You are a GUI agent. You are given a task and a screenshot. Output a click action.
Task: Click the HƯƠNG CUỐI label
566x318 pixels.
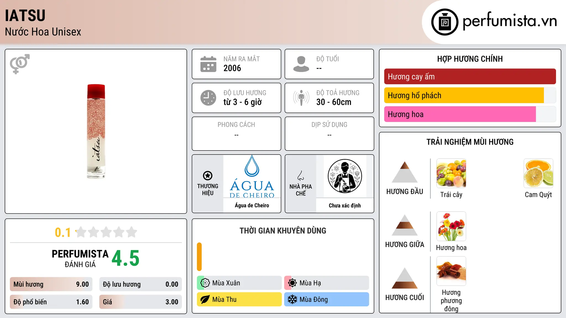(x=405, y=298)
